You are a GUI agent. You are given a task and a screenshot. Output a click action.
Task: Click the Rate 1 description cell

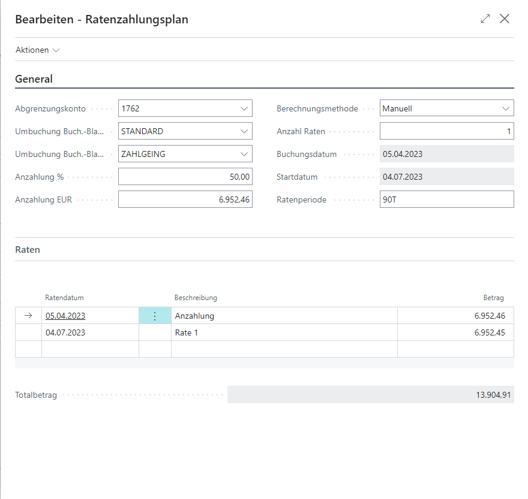[x=284, y=332]
